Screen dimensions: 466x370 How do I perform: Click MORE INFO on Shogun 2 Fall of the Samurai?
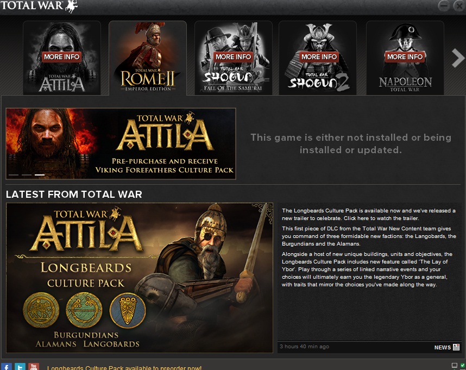pos(234,57)
